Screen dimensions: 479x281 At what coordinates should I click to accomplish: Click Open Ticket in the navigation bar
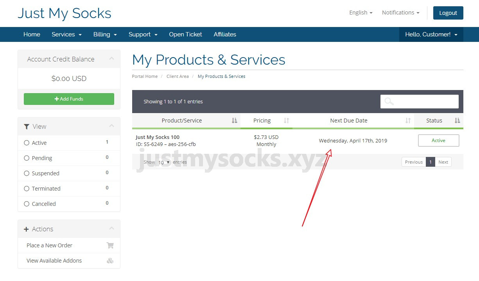[x=185, y=34]
